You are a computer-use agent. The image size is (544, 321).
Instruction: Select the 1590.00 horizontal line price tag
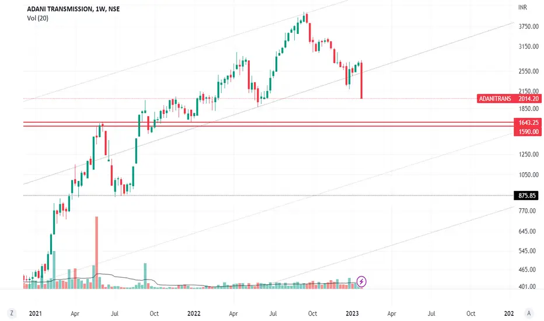click(528, 131)
